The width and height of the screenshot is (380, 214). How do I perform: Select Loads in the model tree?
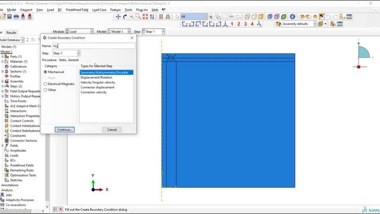(x=14, y=155)
